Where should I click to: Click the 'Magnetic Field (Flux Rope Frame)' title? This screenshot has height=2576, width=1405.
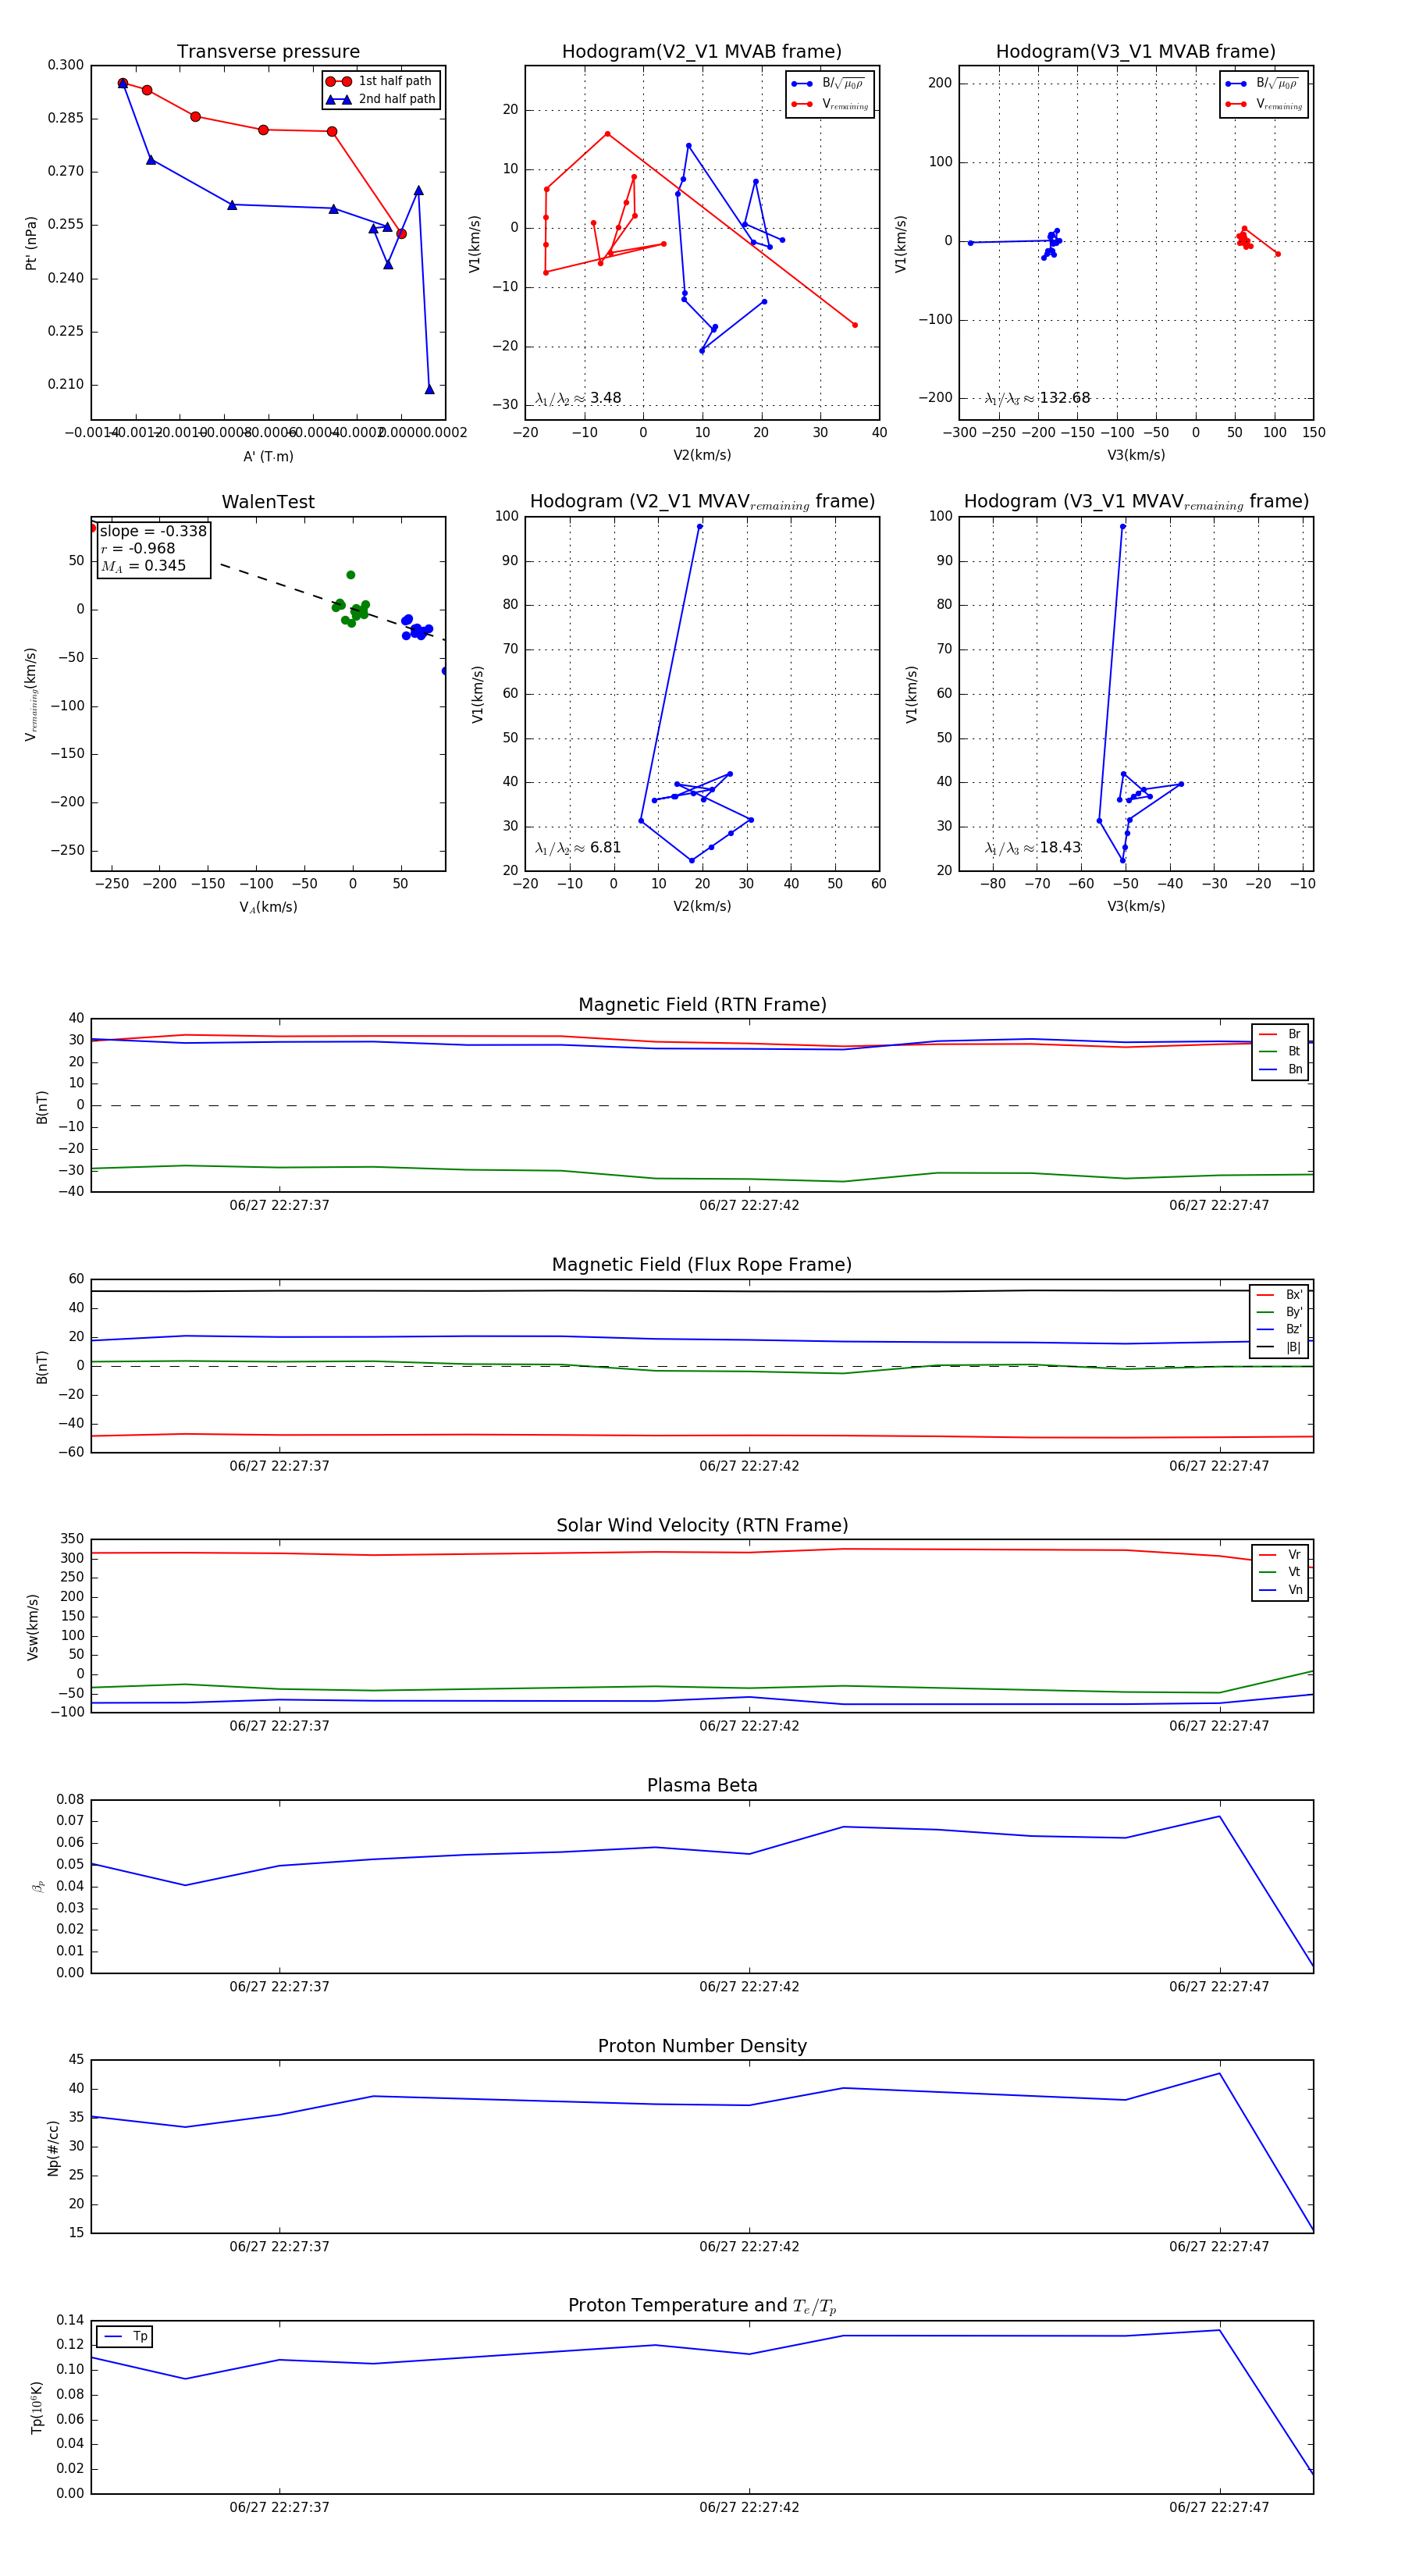coord(702,1265)
